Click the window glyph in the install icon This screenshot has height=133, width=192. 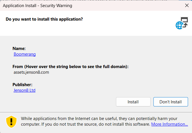[x=184, y=19]
